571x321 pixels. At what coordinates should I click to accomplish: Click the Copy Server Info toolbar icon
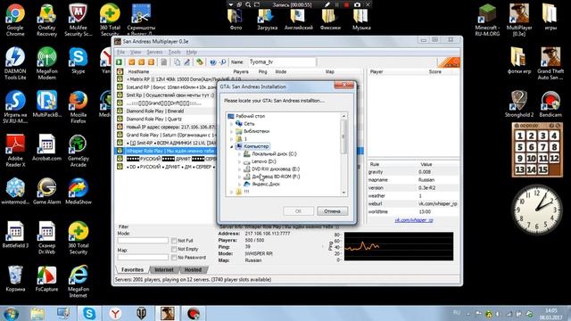[177, 62]
